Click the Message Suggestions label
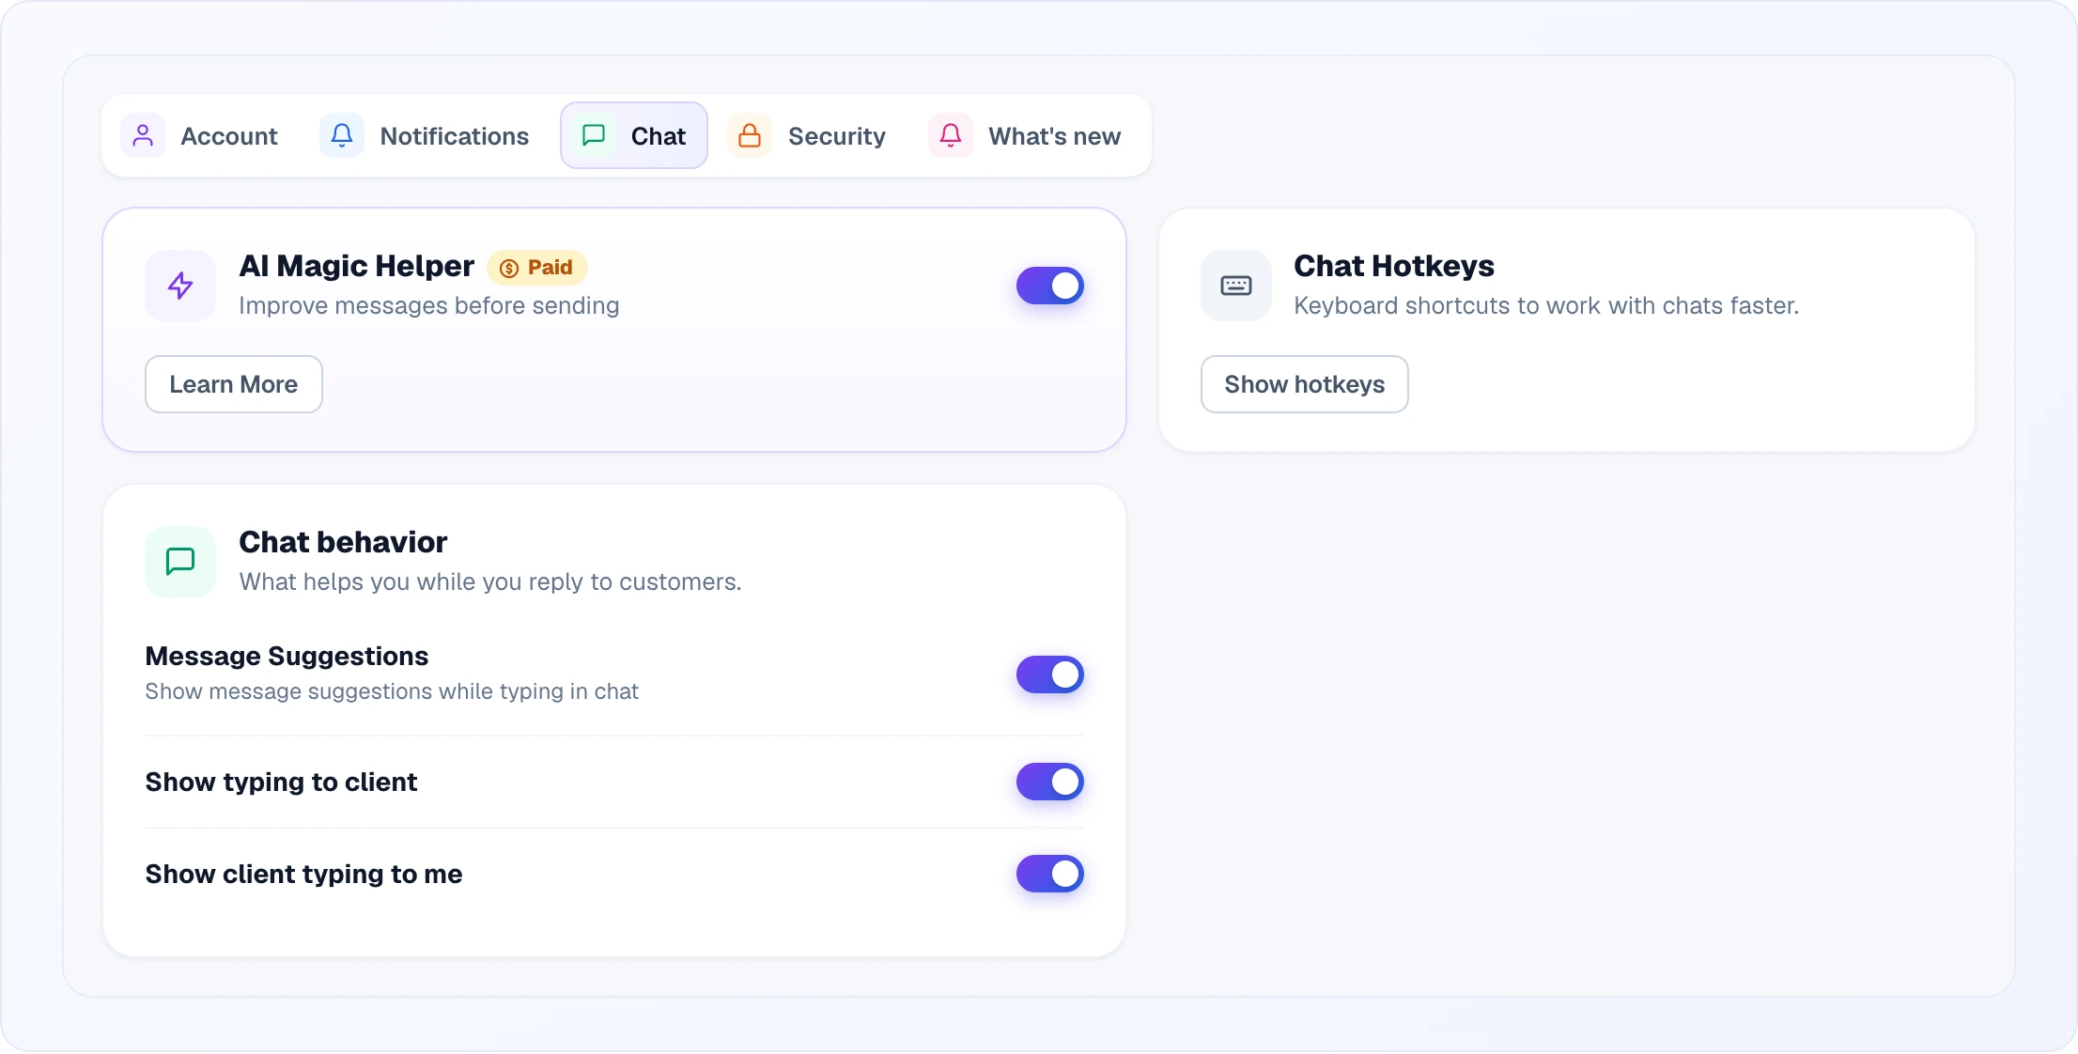The height and width of the screenshot is (1054, 2078). tap(287, 656)
